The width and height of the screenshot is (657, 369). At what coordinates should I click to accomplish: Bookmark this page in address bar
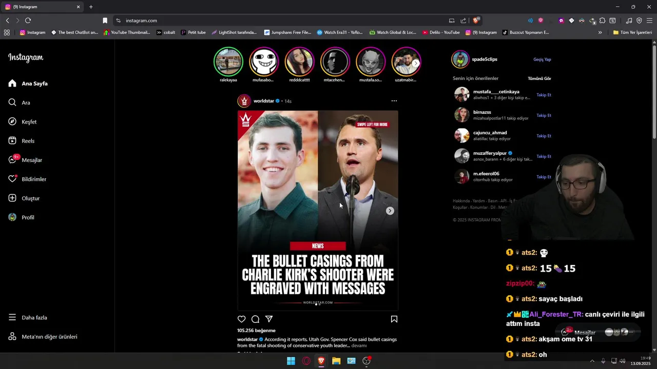pos(105,20)
